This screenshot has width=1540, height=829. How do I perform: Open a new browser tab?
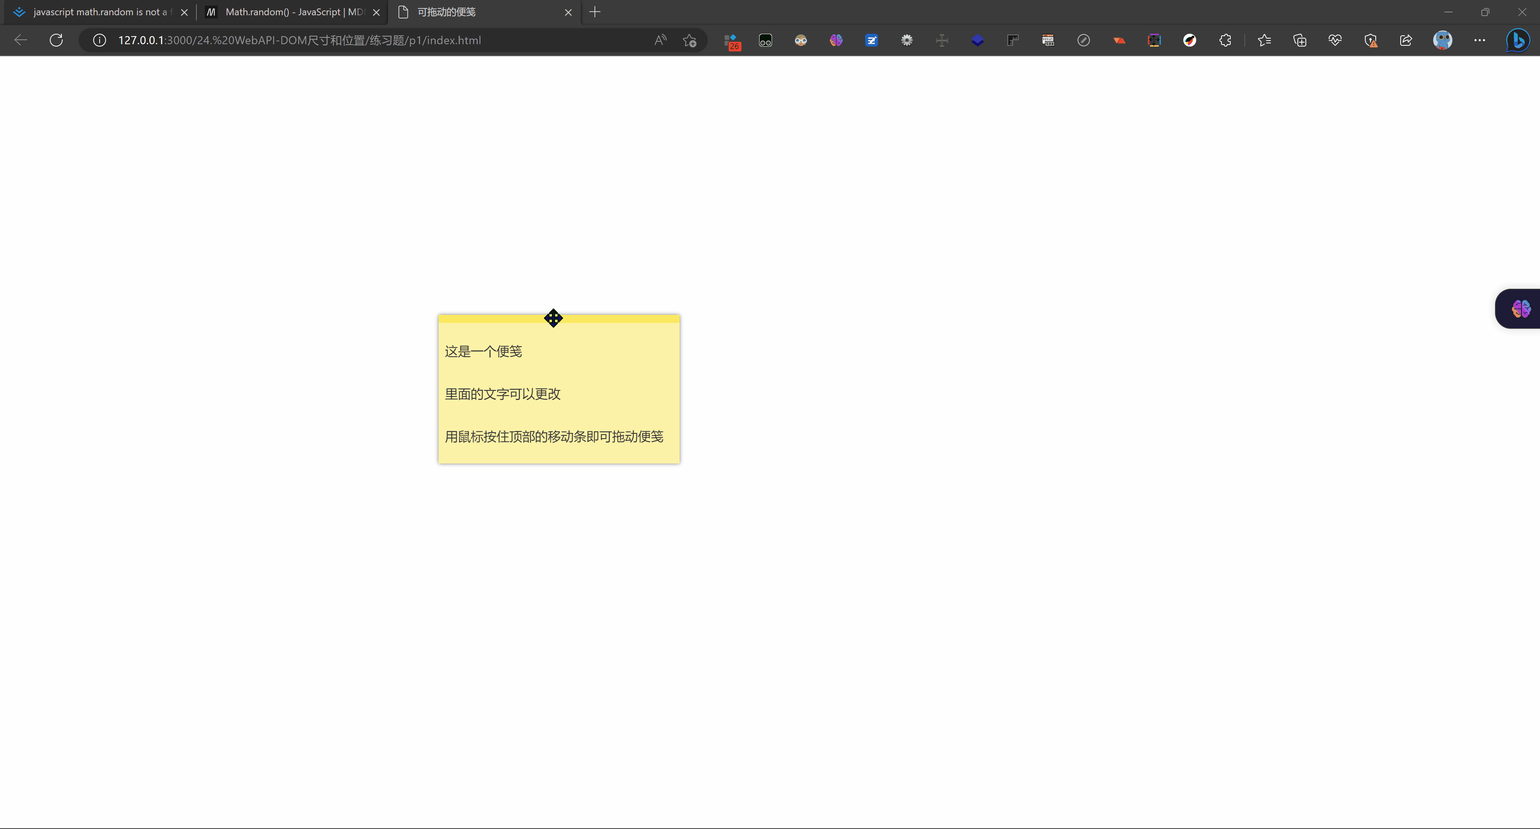click(x=594, y=12)
